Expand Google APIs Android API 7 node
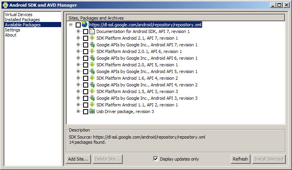292x170 pixels. [x=78, y=45]
